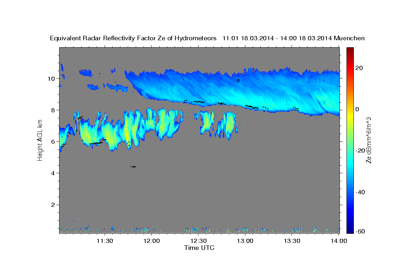The height and width of the screenshot is (280, 420).
Task: Click the dark red top of the colorbar
Action: click(349, 50)
